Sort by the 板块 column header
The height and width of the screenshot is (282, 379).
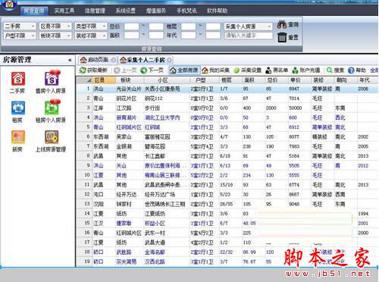130,80
